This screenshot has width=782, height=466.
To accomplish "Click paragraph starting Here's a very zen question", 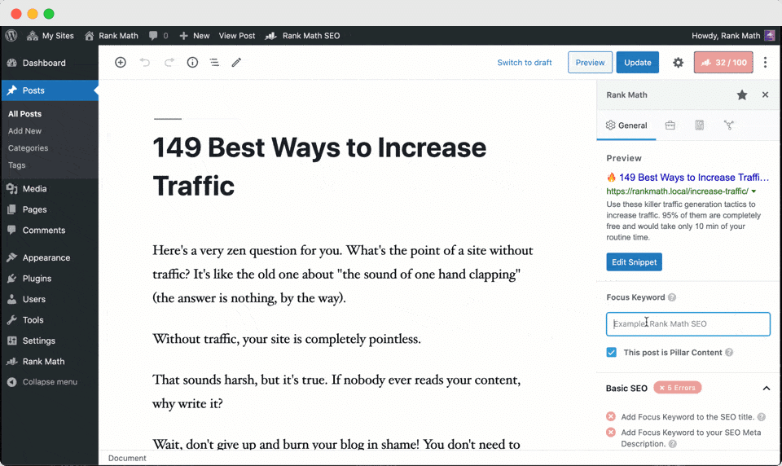I will [343, 275].
